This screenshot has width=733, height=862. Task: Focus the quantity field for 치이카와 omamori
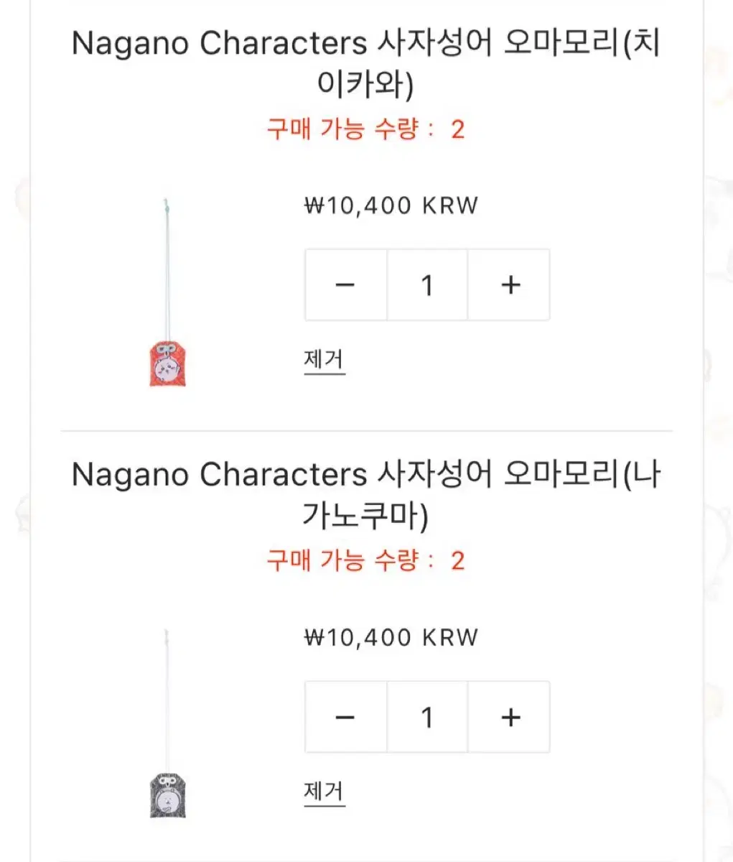pyautogui.click(x=427, y=285)
